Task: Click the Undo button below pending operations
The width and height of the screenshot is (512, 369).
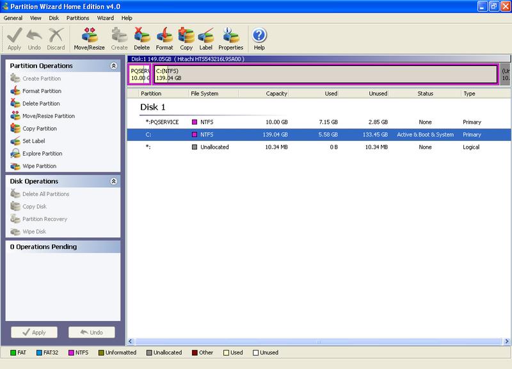Action: (x=92, y=332)
